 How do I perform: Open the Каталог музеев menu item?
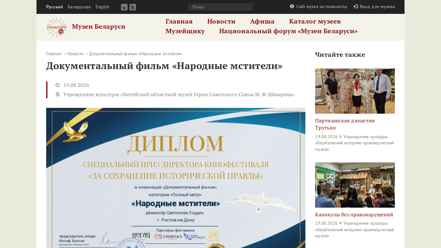click(x=315, y=21)
